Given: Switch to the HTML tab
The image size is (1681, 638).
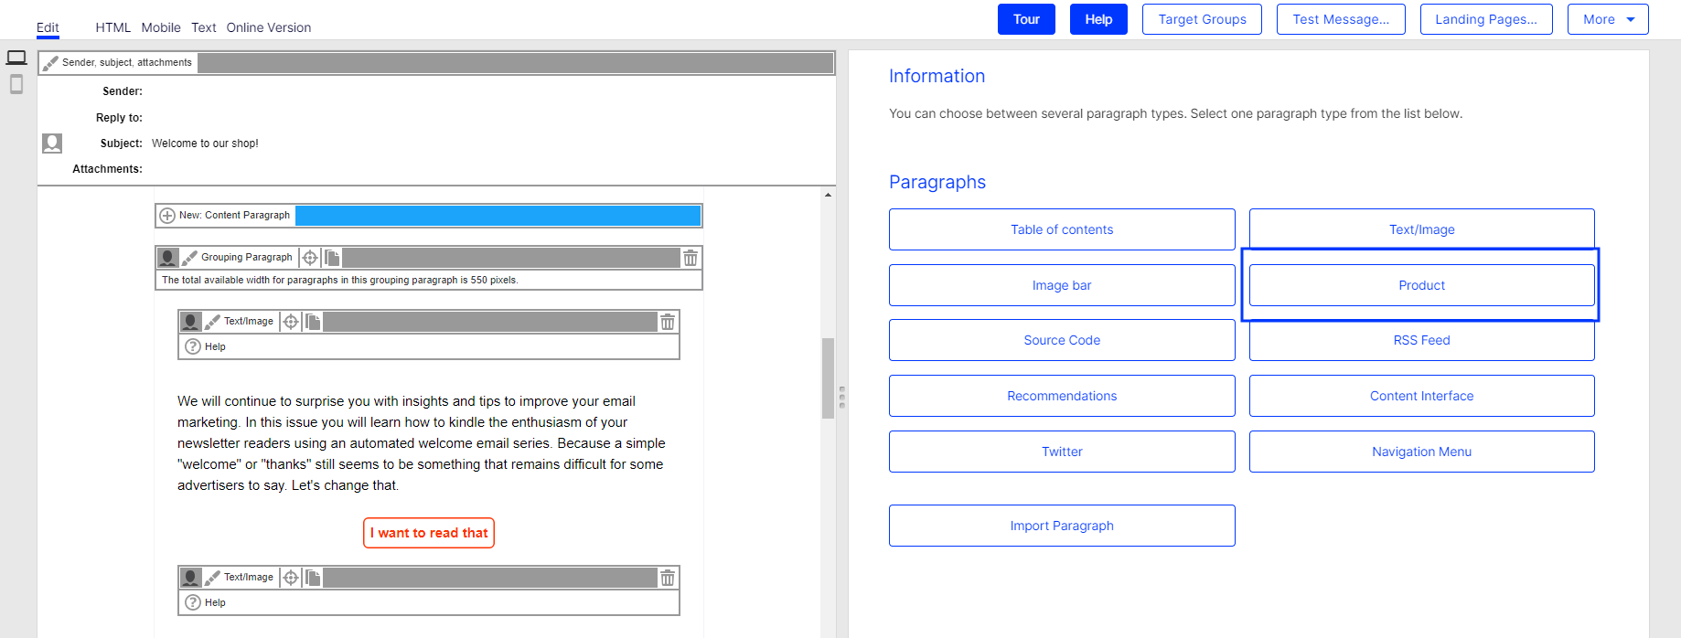Looking at the screenshot, I should tap(113, 27).
